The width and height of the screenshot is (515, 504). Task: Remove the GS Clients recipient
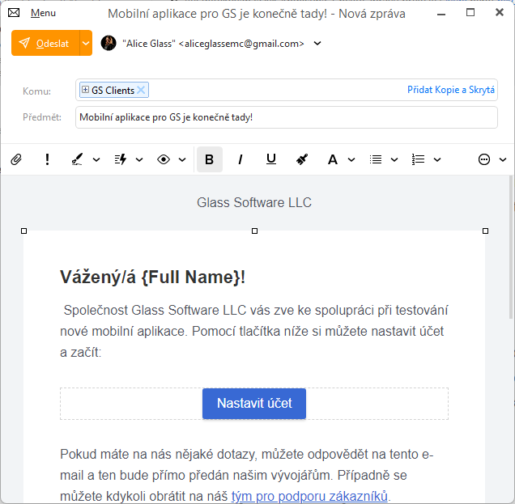click(x=141, y=90)
